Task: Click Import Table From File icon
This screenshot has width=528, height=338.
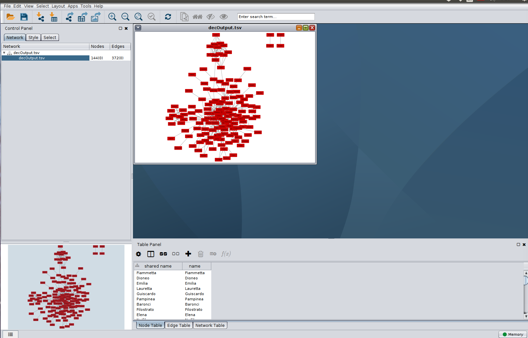Action: [x=54, y=16]
